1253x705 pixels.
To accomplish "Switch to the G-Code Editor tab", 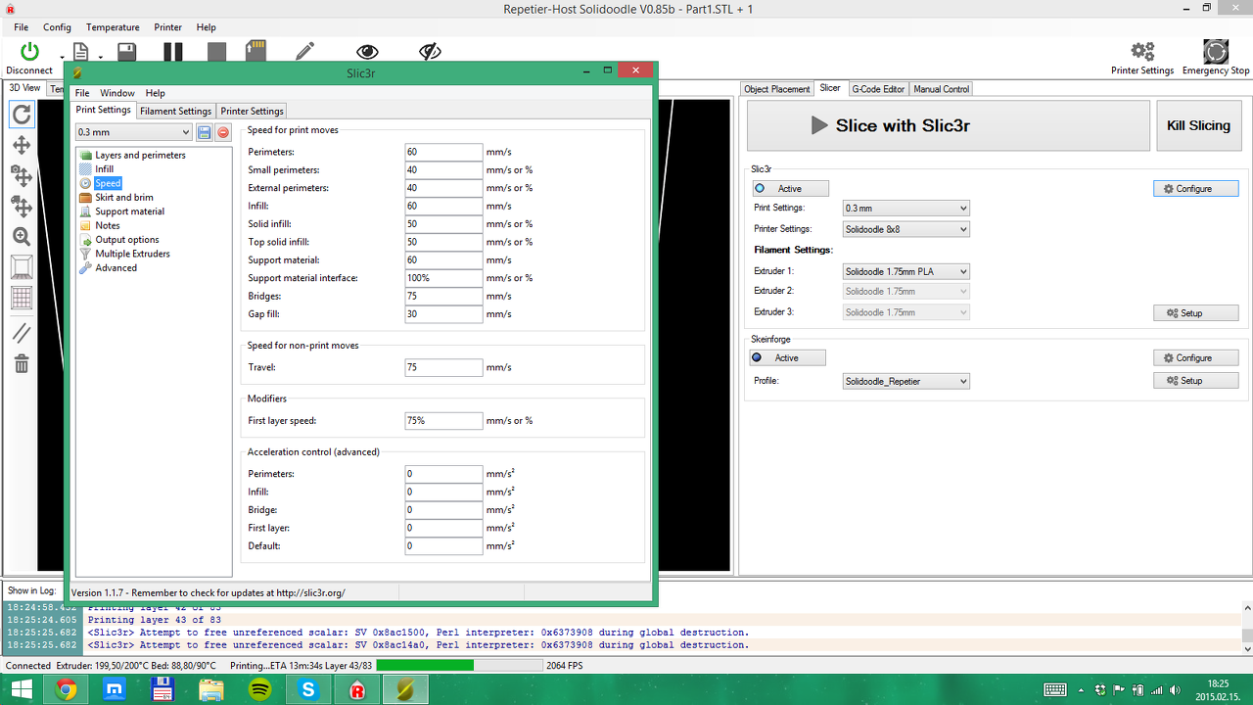I will 878,89.
